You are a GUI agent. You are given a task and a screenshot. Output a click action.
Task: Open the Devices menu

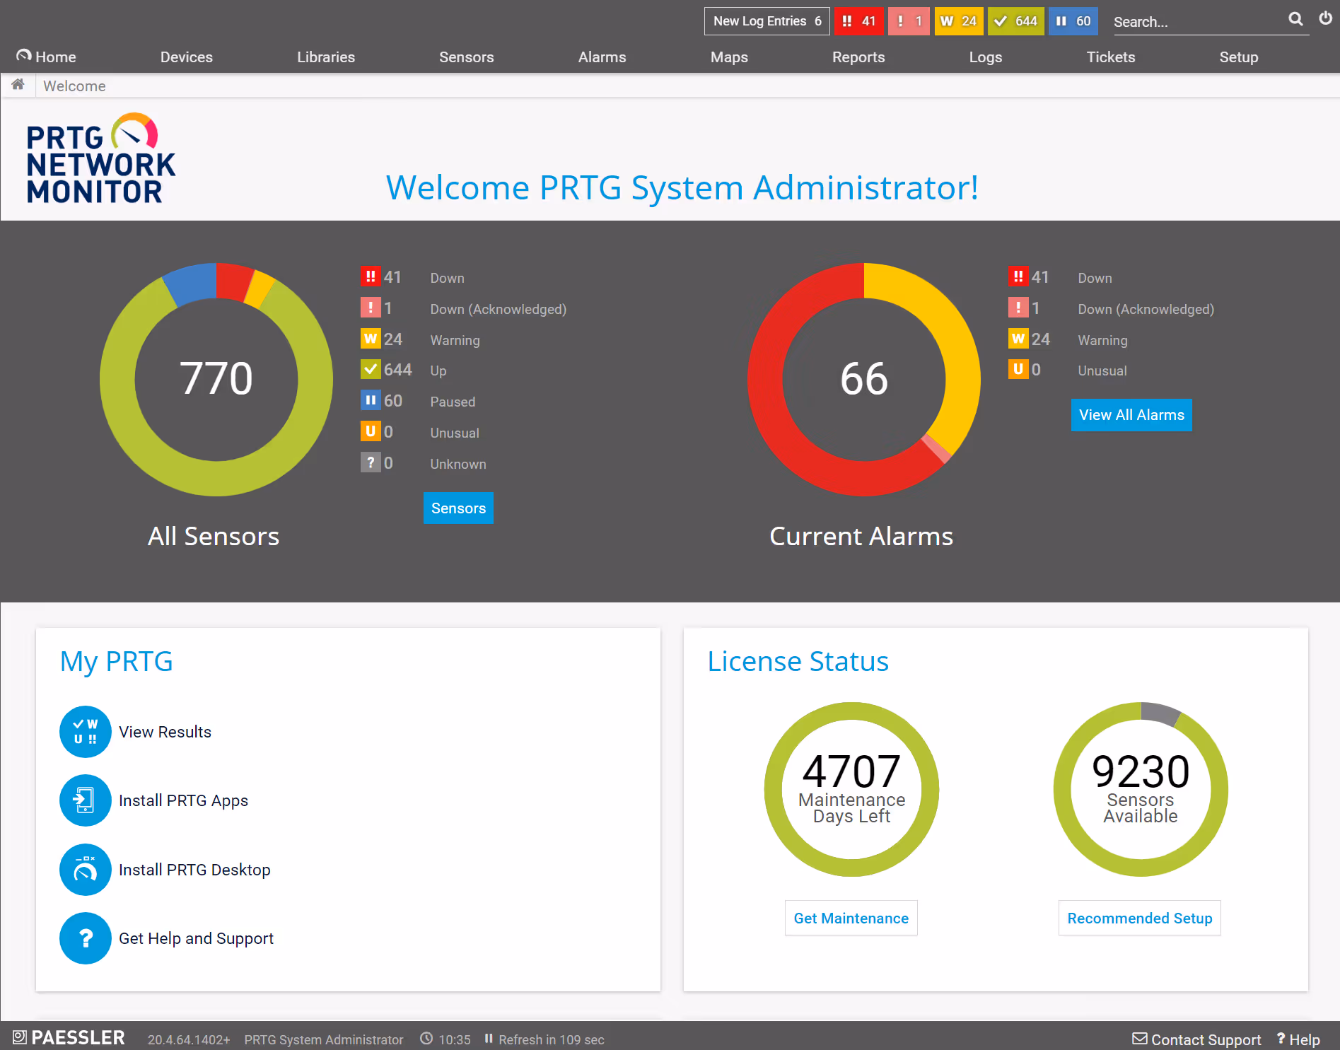point(186,57)
